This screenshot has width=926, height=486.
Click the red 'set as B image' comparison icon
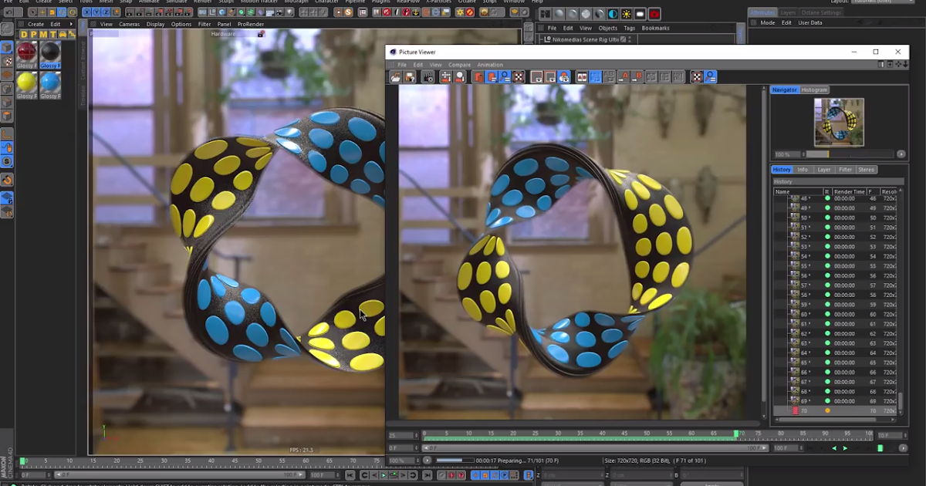tap(638, 77)
